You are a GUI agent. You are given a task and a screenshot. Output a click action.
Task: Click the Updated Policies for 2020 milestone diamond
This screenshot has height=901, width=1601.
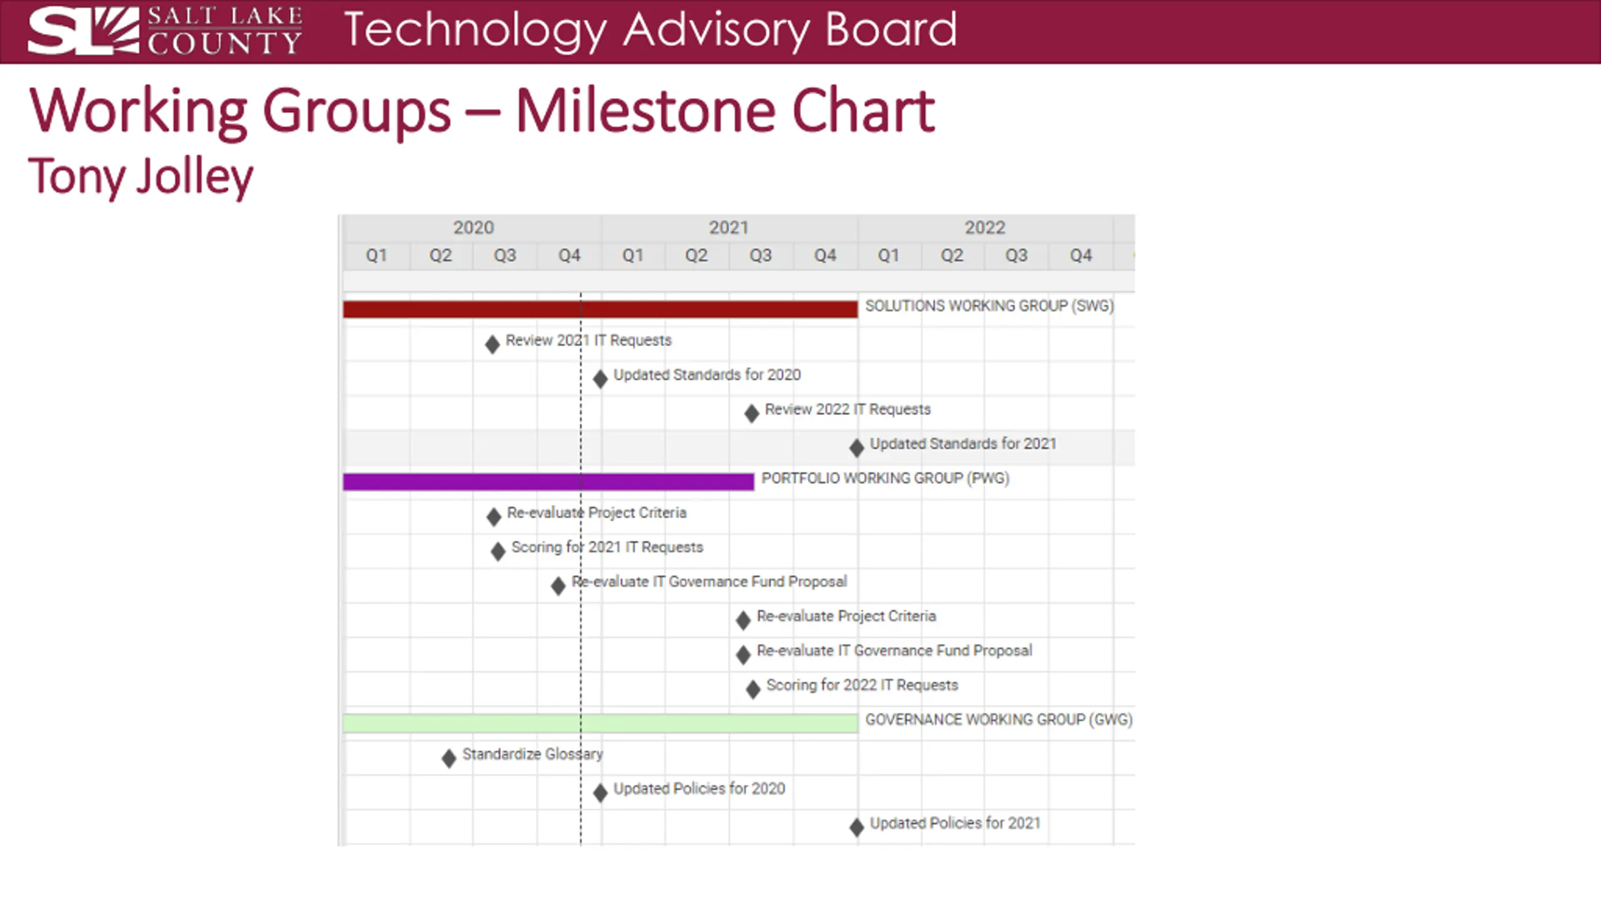point(600,793)
